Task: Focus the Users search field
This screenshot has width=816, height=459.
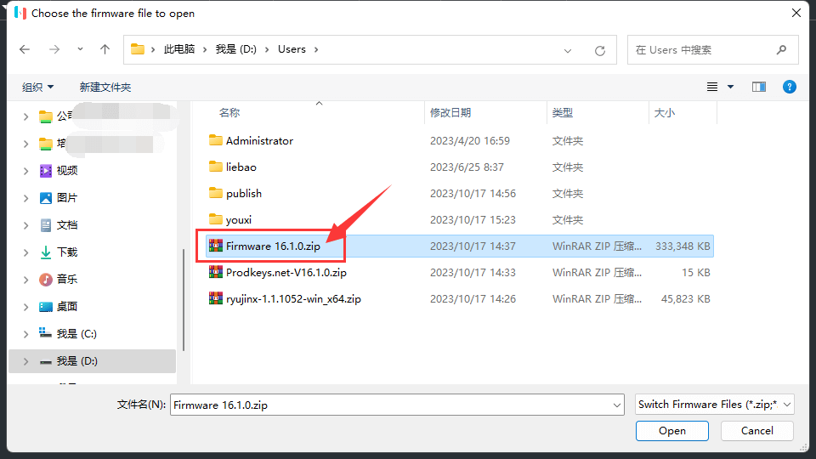Action: pos(712,50)
